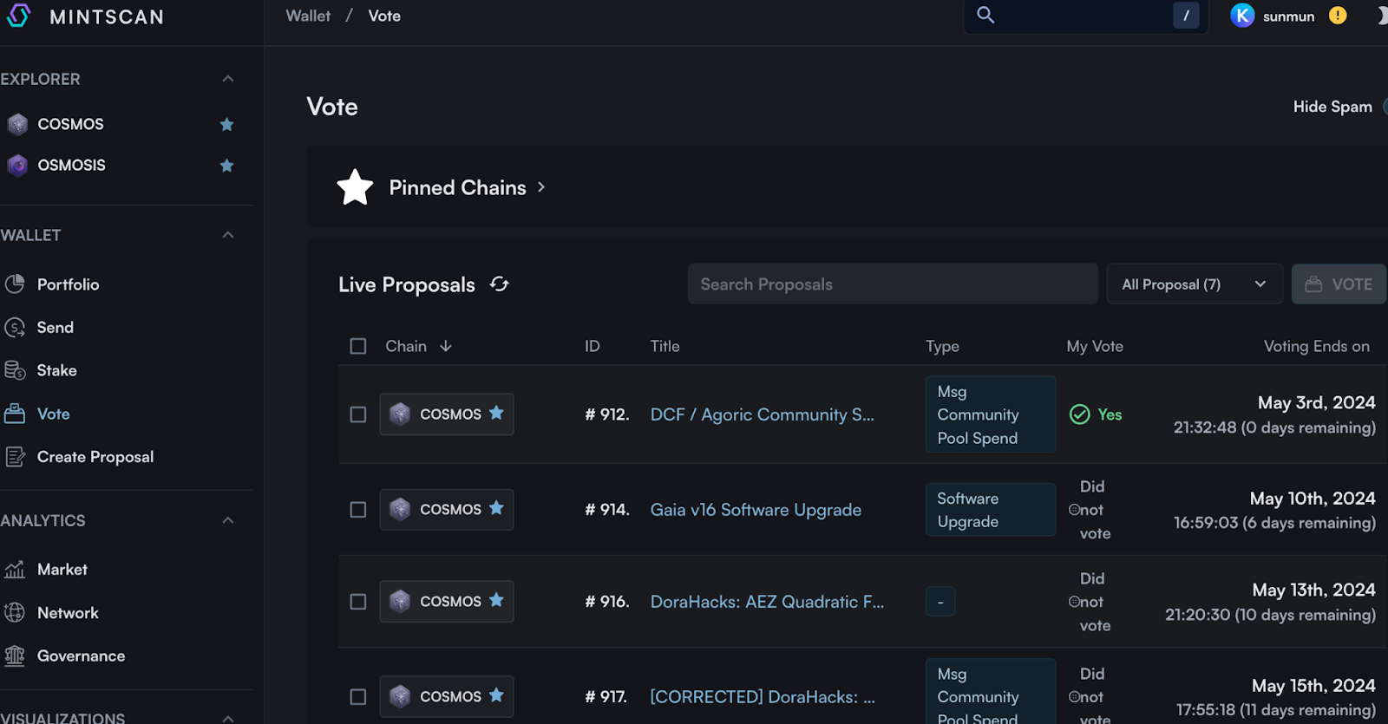
Task: Click Wallet breadcrumb link
Action: point(308,16)
